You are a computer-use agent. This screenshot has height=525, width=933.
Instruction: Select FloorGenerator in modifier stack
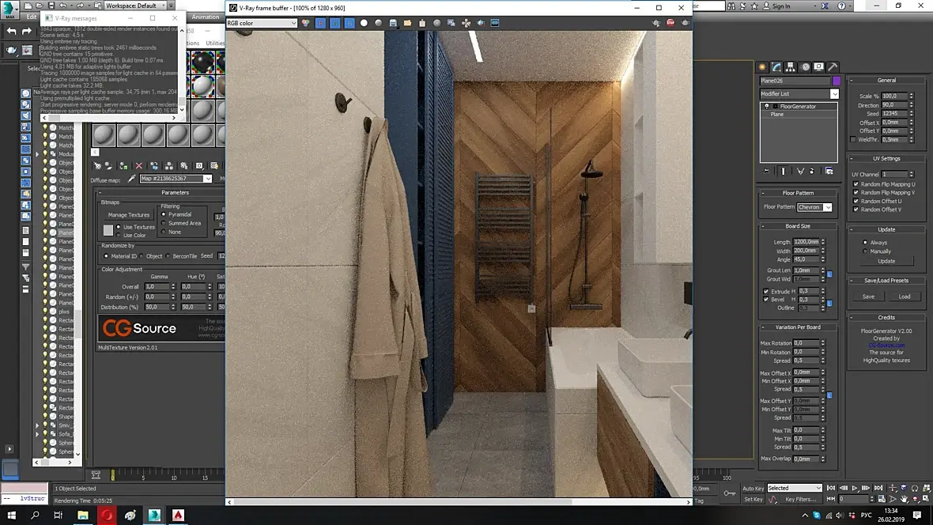coord(798,107)
